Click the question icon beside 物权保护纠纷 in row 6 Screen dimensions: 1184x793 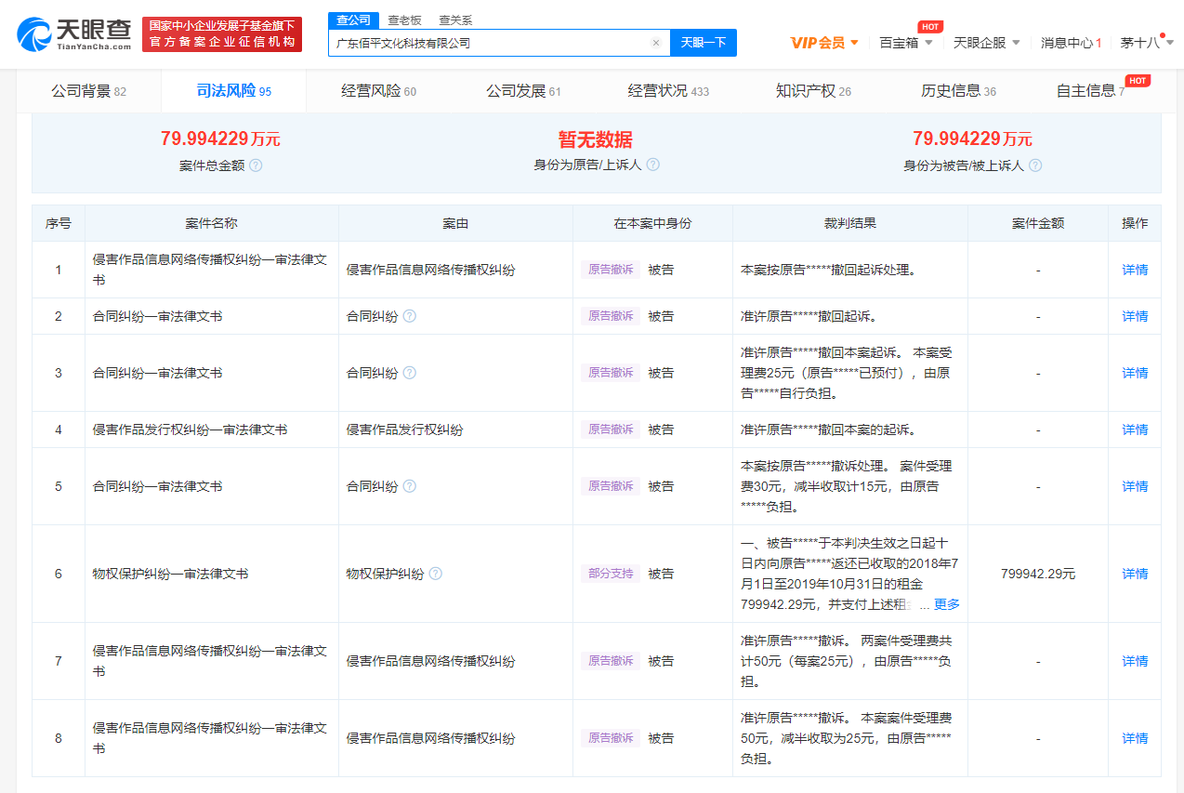click(436, 574)
